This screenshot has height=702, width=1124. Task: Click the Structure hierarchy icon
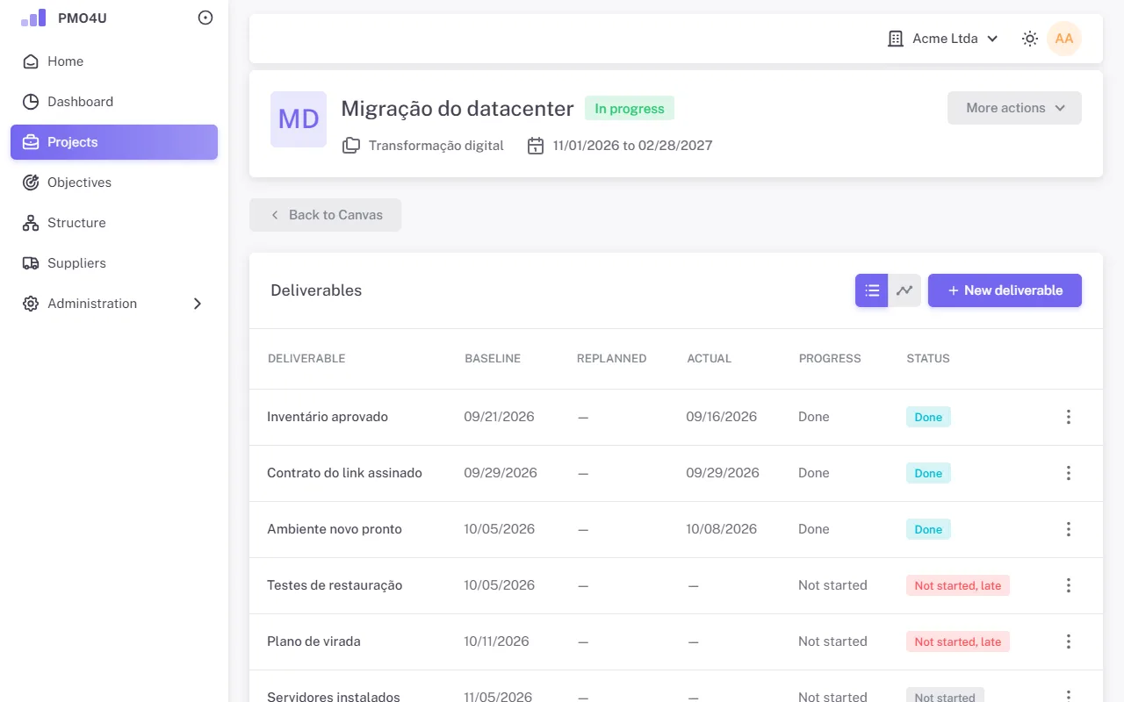coord(31,223)
